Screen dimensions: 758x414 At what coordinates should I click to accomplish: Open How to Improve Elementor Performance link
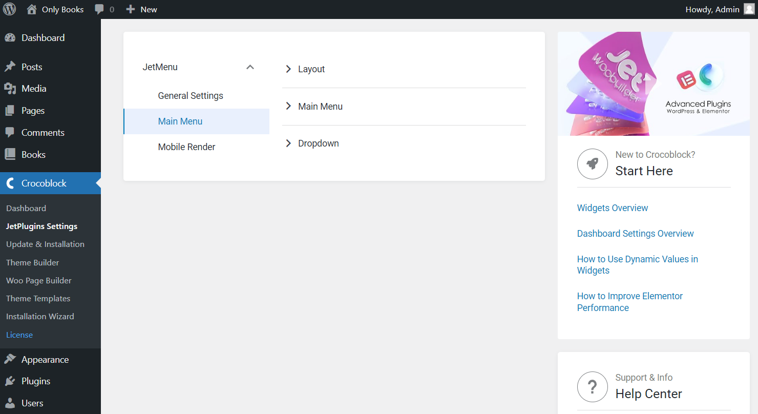click(630, 302)
